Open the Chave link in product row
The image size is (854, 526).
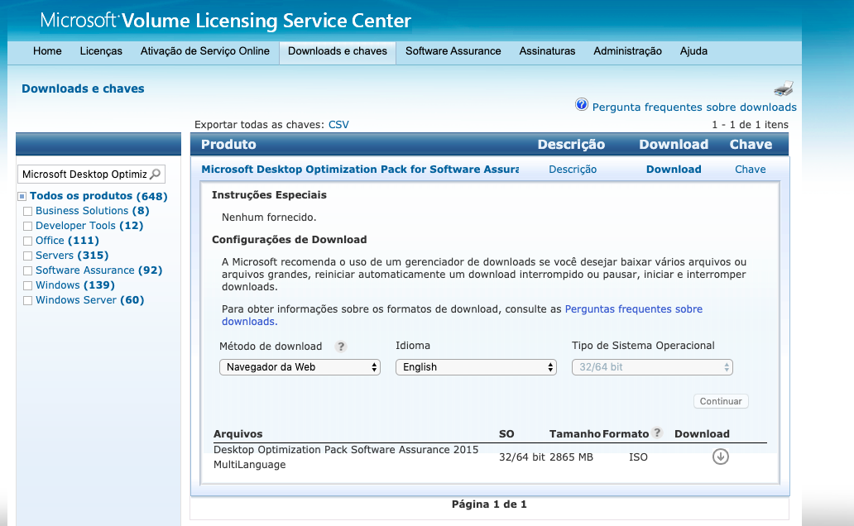(x=750, y=170)
